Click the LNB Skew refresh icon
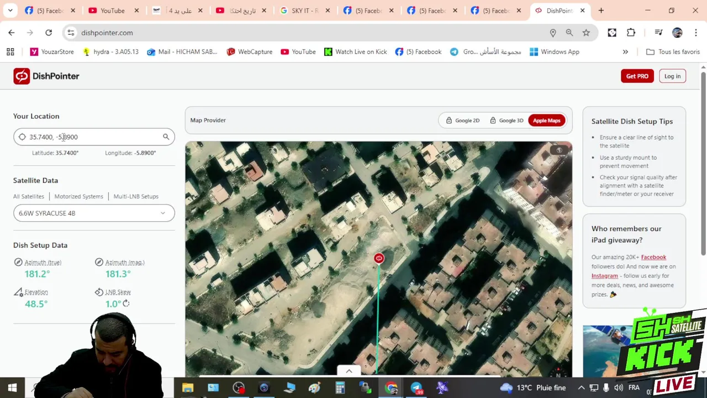 tap(126, 303)
